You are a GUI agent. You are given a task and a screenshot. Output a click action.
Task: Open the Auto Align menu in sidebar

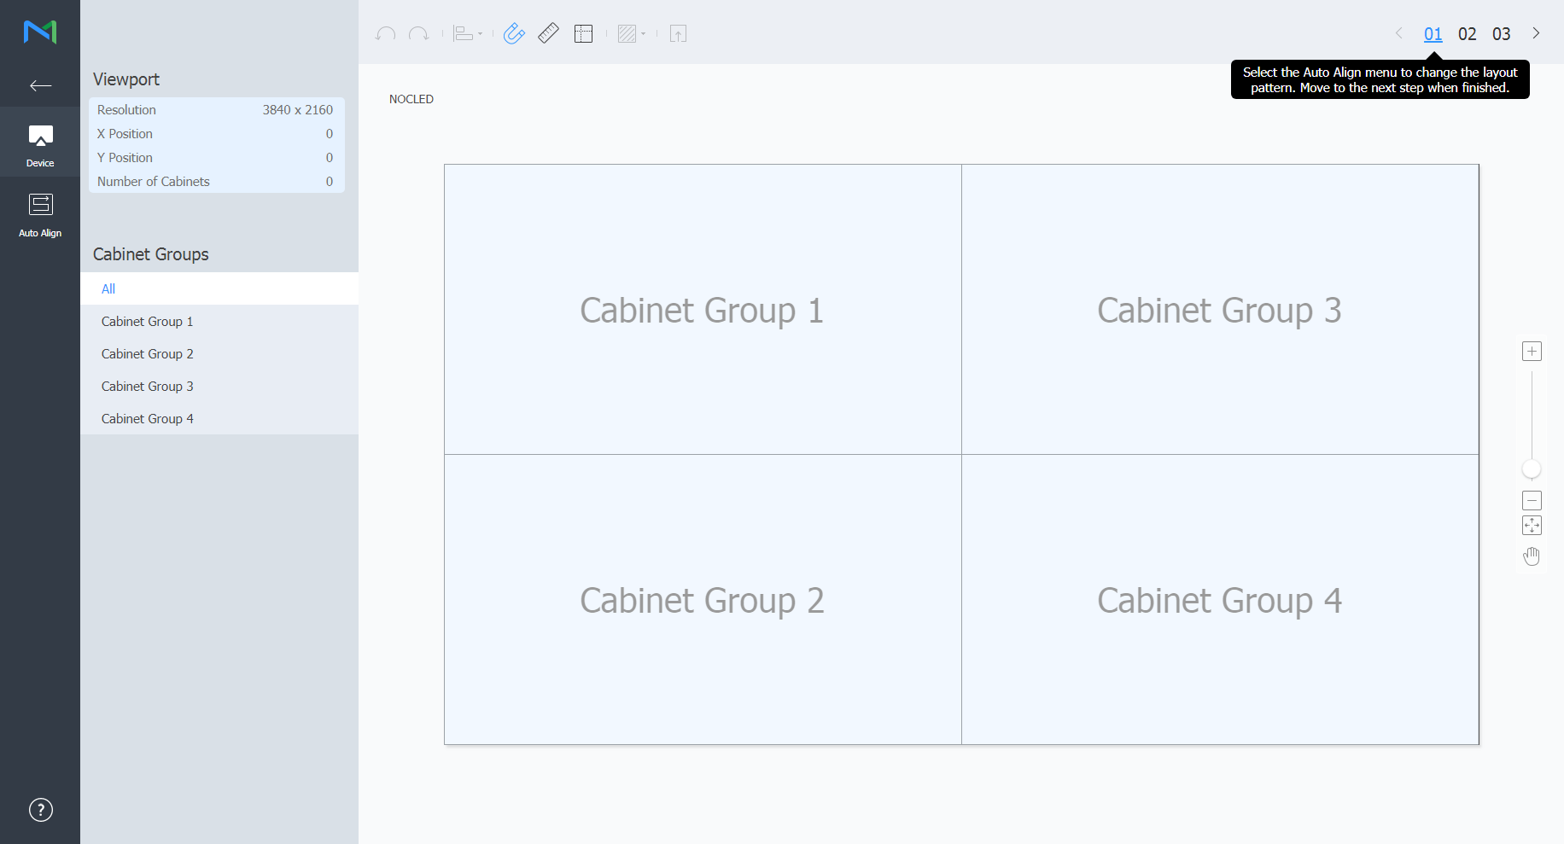click(40, 213)
